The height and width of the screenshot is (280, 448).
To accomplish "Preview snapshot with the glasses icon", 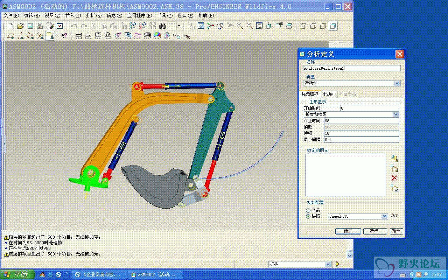I will click(x=394, y=216).
